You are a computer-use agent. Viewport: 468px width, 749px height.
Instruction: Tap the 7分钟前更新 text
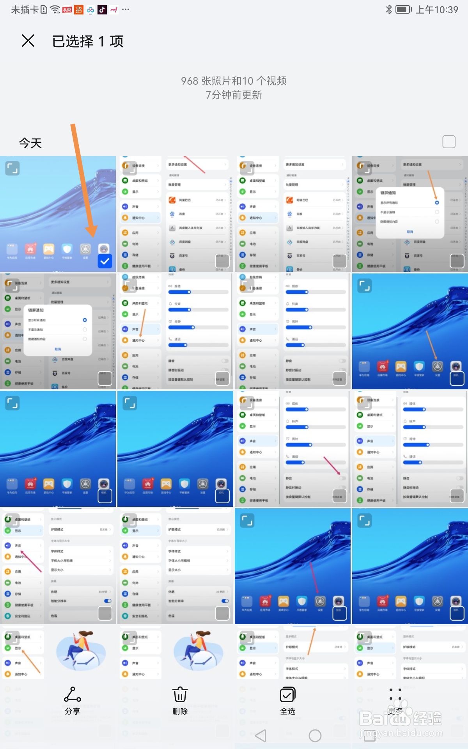[234, 95]
